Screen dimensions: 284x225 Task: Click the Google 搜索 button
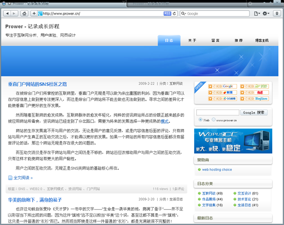(254, 112)
